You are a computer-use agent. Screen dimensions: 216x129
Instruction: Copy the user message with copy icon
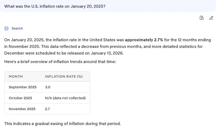[x=202, y=18]
